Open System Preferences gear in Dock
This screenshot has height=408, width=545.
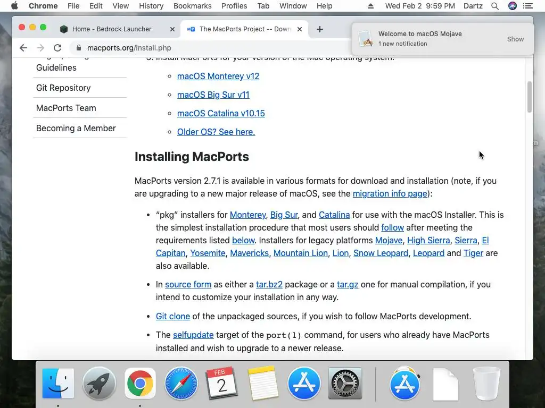tap(345, 384)
